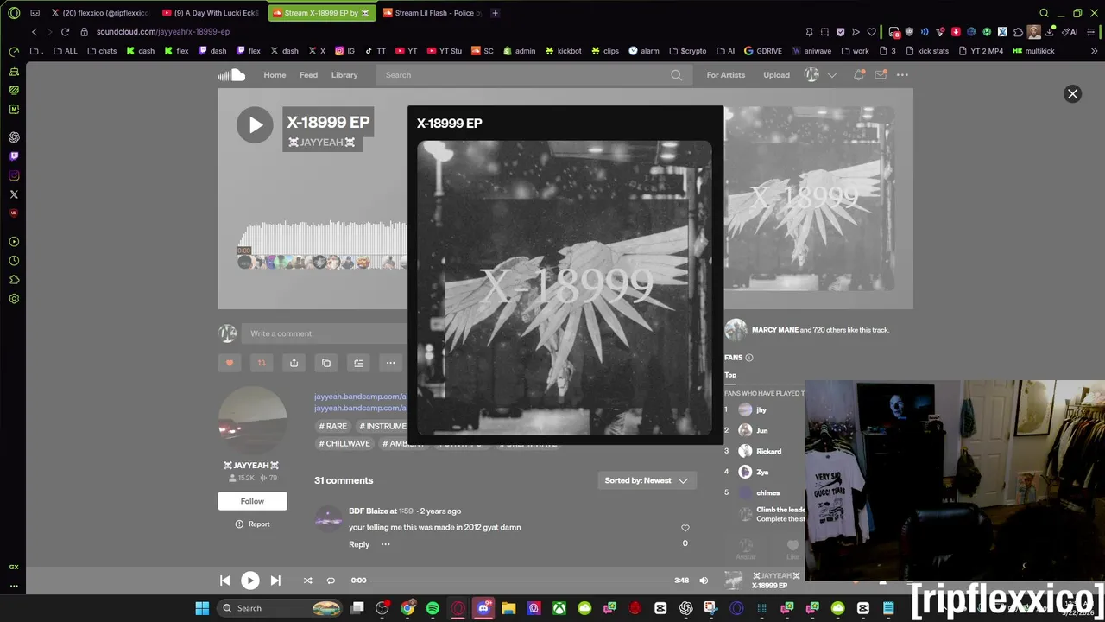Go to SoundCloud Feed

tap(308, 75)
